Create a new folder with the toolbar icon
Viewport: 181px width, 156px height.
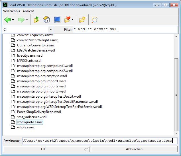coord(82,20)
